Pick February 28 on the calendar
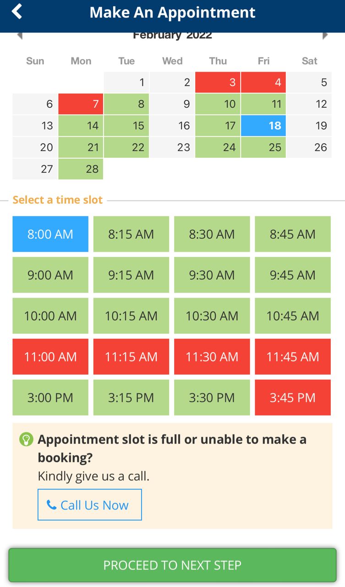The height and width of the screenshot is (587, 345). (x=81, y=169)
